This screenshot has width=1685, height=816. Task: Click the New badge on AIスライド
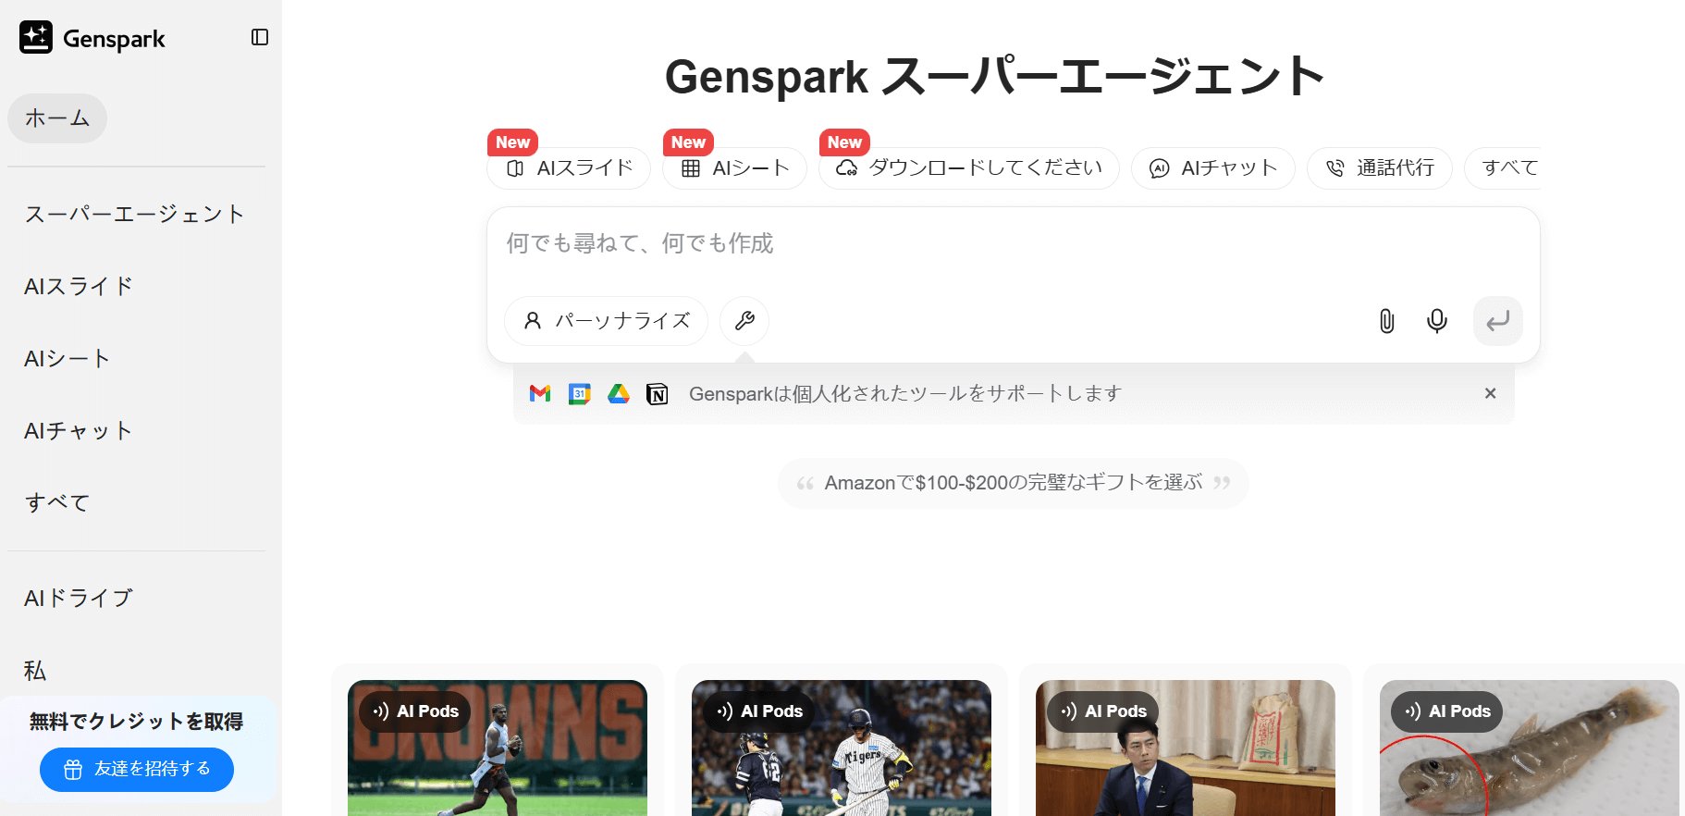pos(512,142)
